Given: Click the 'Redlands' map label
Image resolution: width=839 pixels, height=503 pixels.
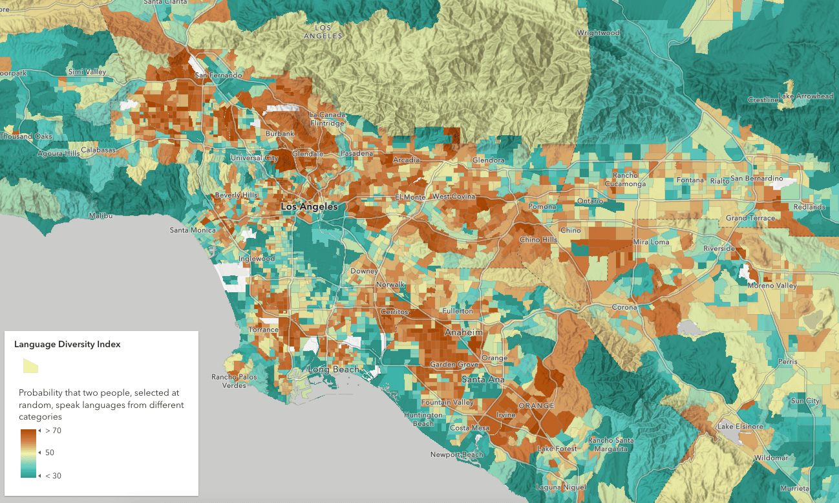Looking at the screenshot, I should click(809, 207).
